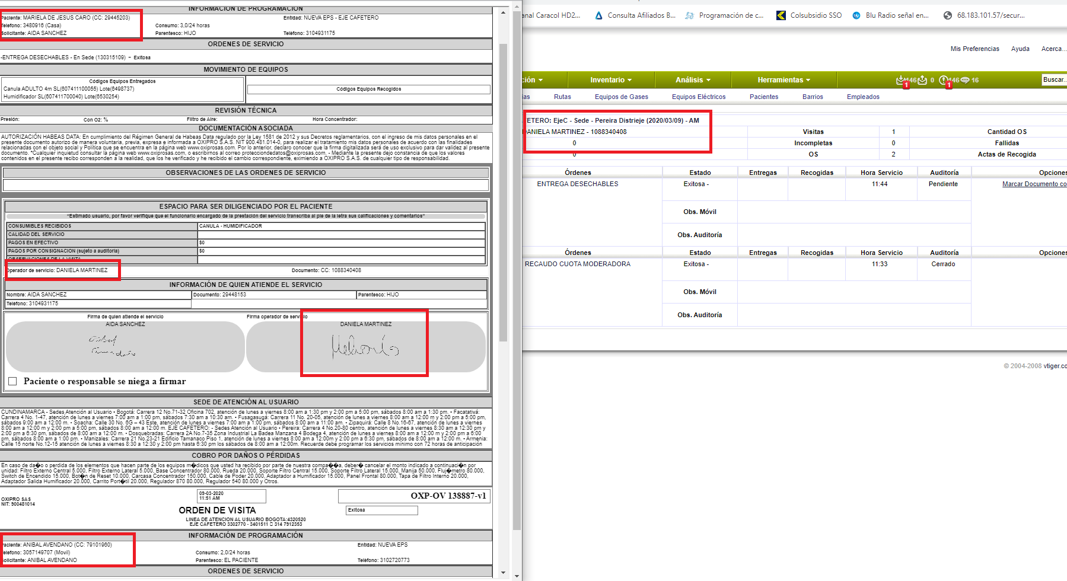Image resolution: width=1067 pixels, height=581 pixels.
Task: Expand the Inventario dropdown menu
Action: [x=611, y=80]
